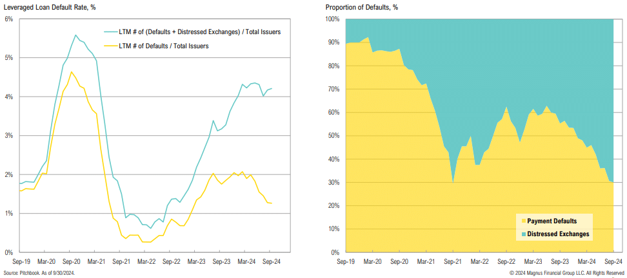This screenshot has width=627, height=278.
Task: Click the Mar-21 x-axis label on the left chart
Action: [97, 261]
